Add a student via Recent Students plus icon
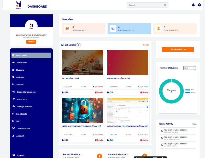This screenshot has width=205, height=158. (x=99, y=156)
